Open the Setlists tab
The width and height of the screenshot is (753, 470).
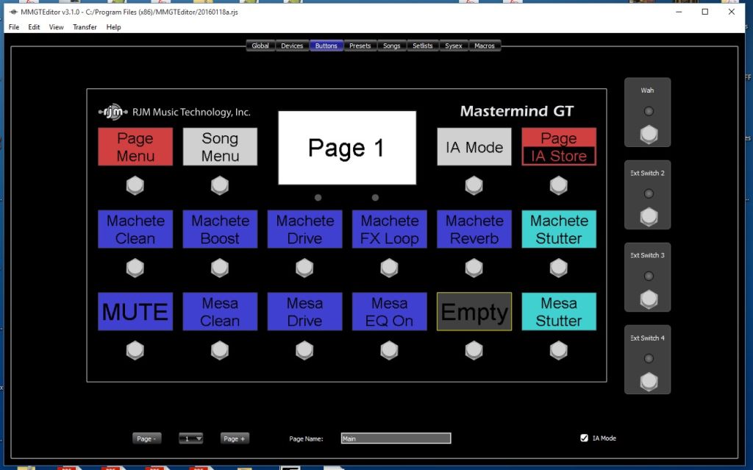point(423,46)
